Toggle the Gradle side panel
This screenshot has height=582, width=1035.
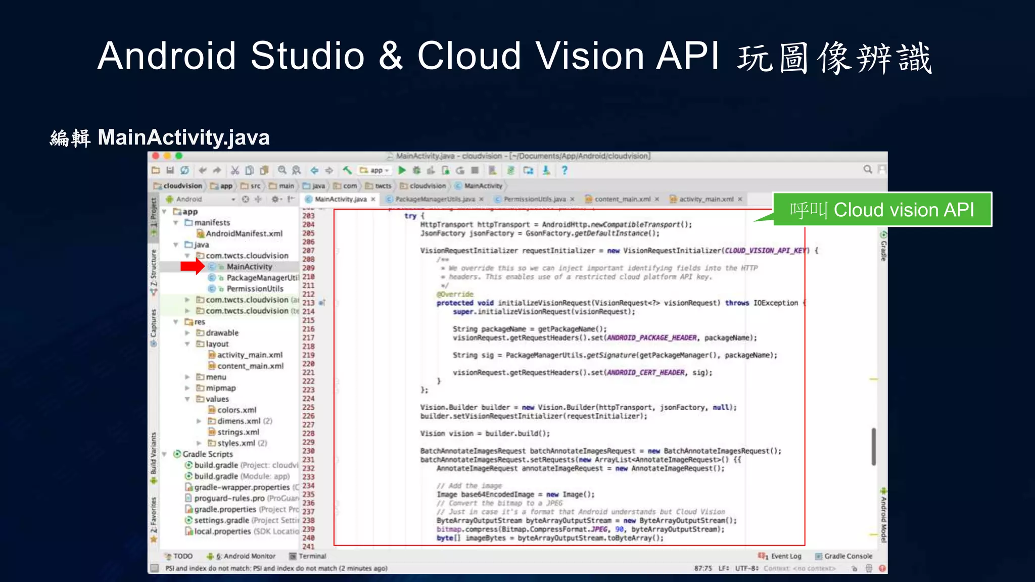pyautogui.click(x=883, y=247)
